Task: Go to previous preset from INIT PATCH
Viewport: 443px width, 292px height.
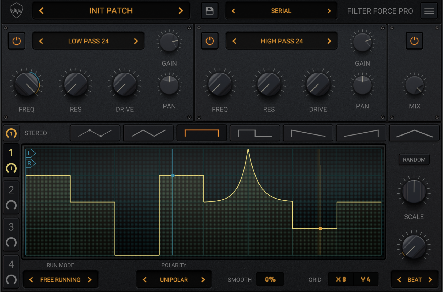Action: (x=41, y=11)
